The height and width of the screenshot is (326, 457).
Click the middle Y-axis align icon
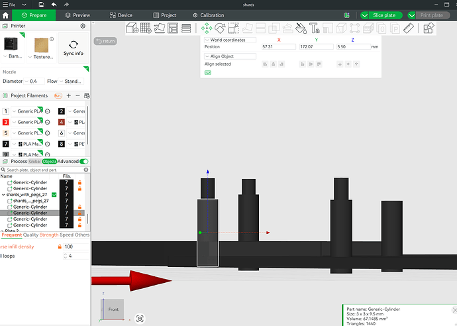pyautogui.click(x=311, y=64)
